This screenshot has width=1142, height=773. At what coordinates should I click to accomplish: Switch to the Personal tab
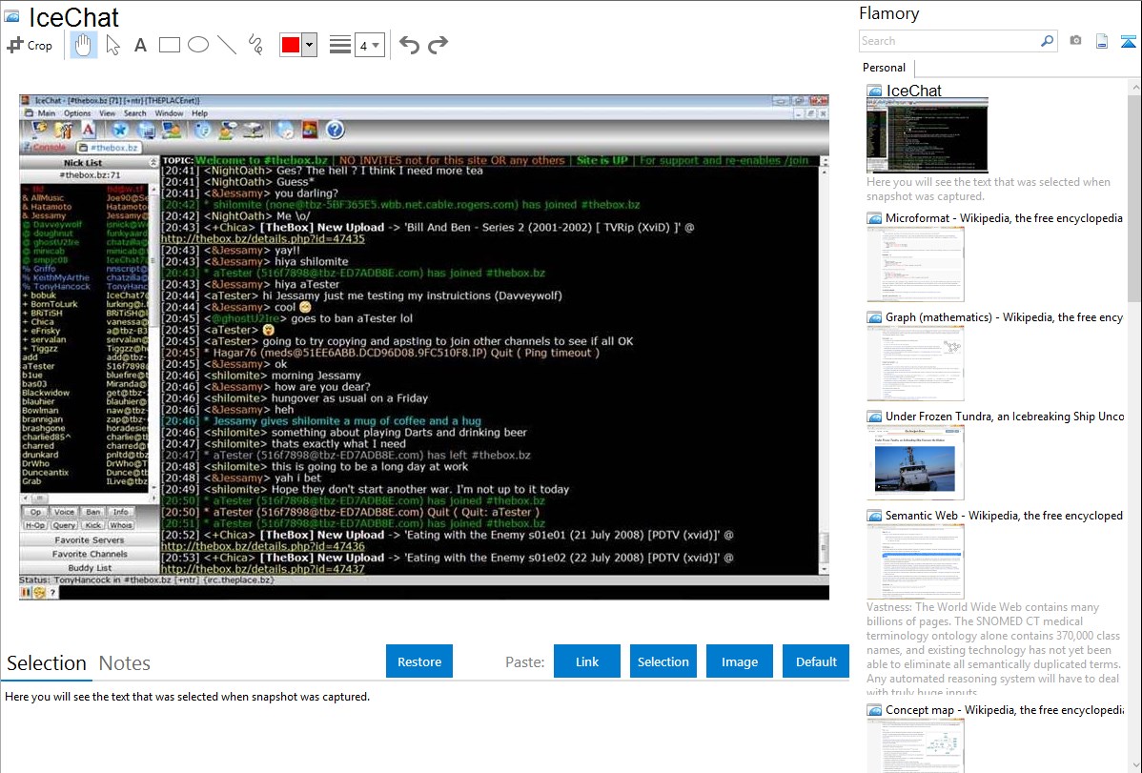(884, 68)
